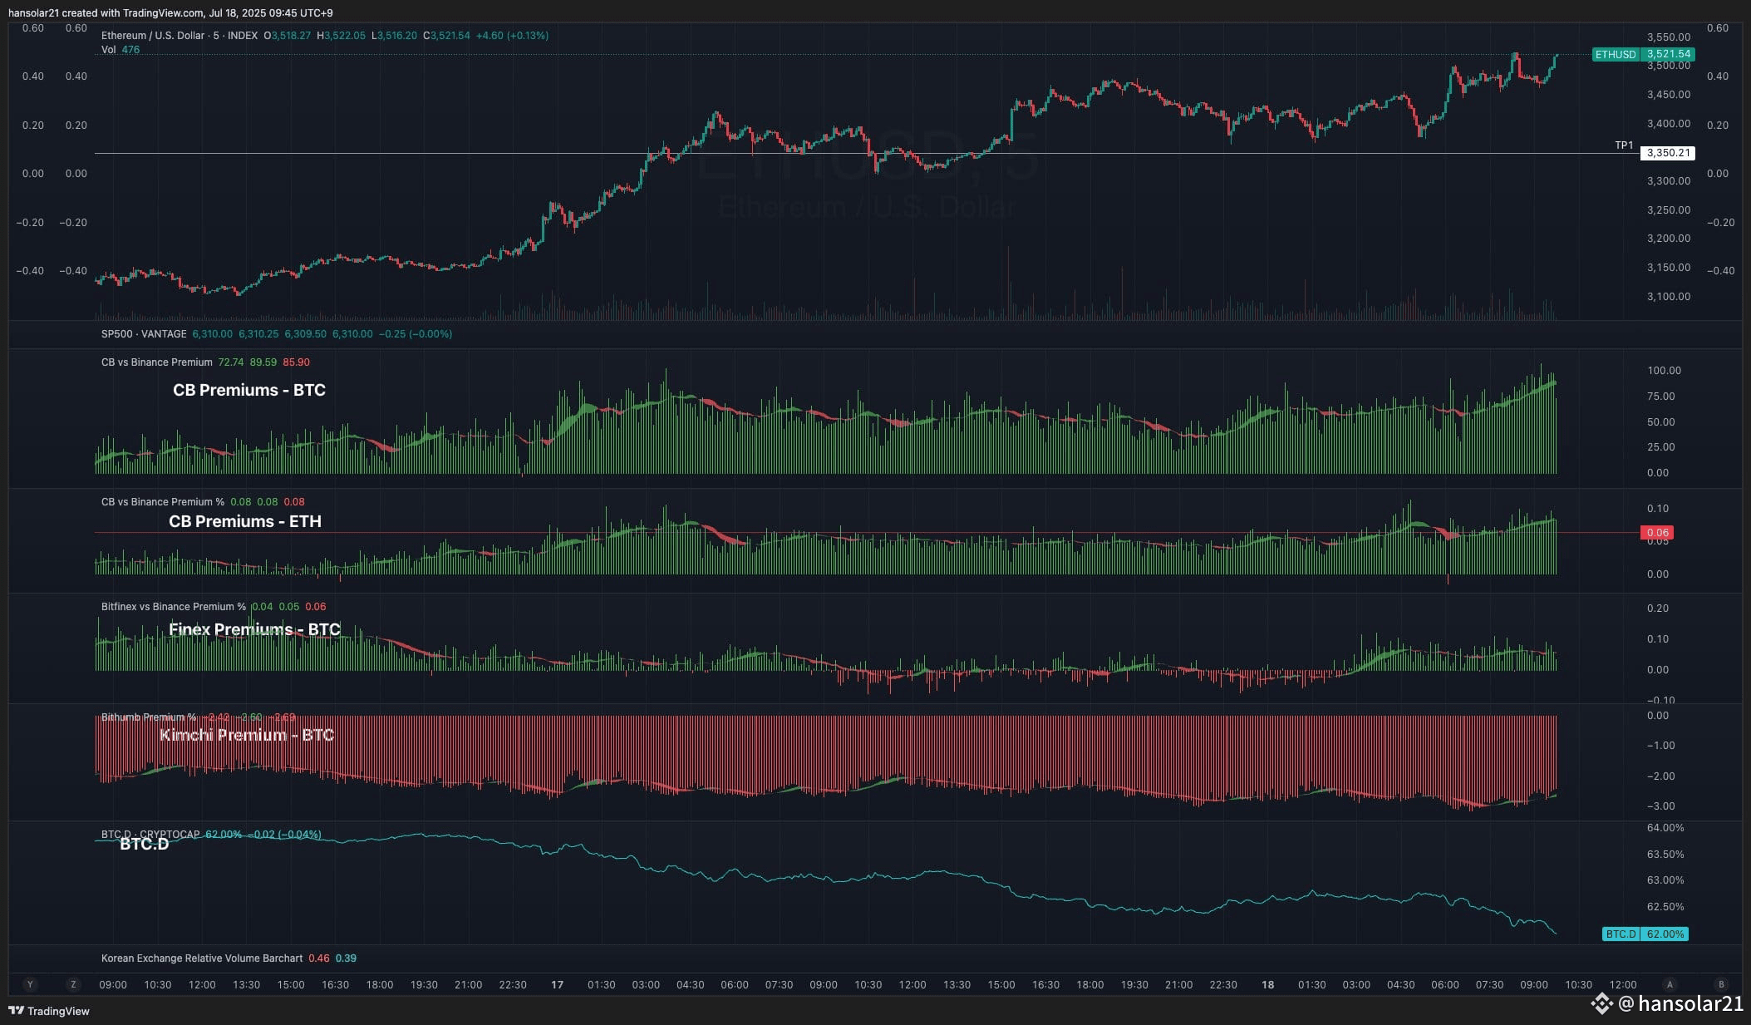Click the 100.00 label on the CB premium axis
Screen dimensions: 1751x1025
point(1665,371)
